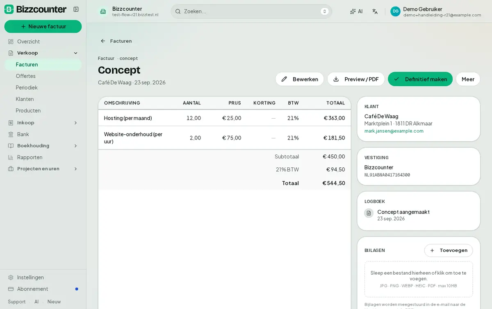Click the Nieuw link in the footer
This screenshot has height=309, width=492.
tap(54, 302)
